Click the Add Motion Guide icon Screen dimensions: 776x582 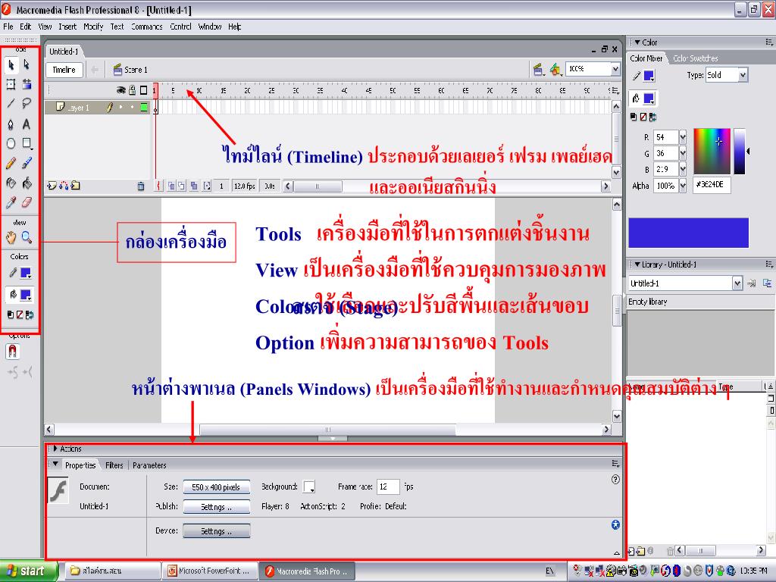tap(64, 186)
